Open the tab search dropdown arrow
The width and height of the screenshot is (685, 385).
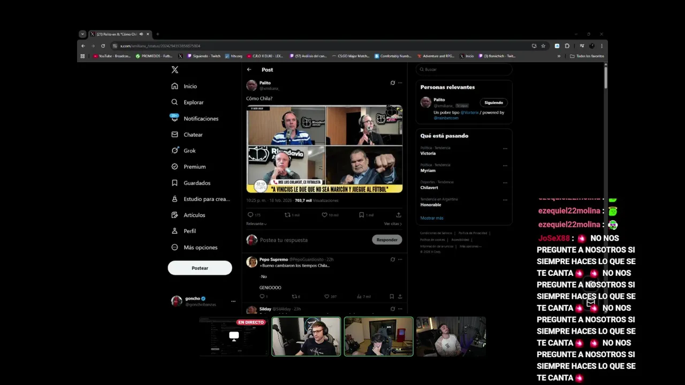(82, 34)
